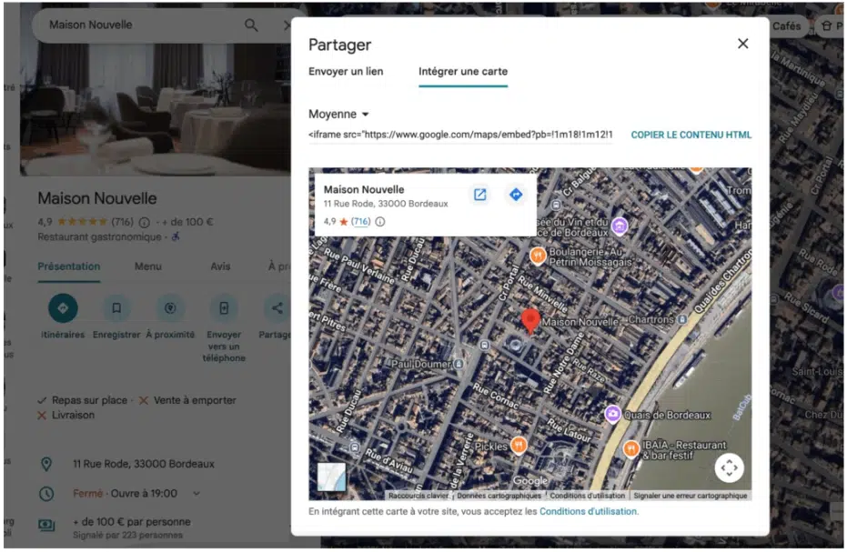The height and width of the screenshot is (552, 847).
Task: Open the Avis tab
Action: coord(220,266)
